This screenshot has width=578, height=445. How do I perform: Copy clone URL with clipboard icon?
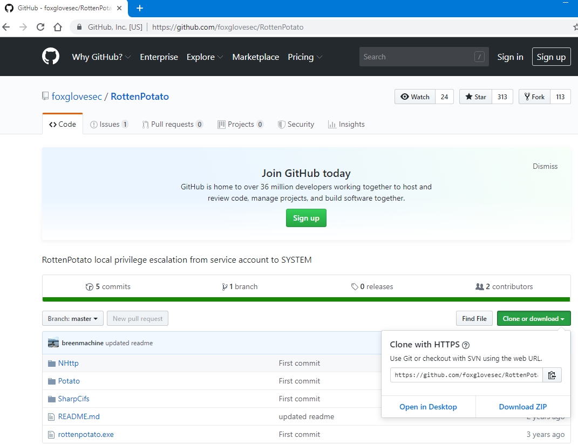coord(552,375)
